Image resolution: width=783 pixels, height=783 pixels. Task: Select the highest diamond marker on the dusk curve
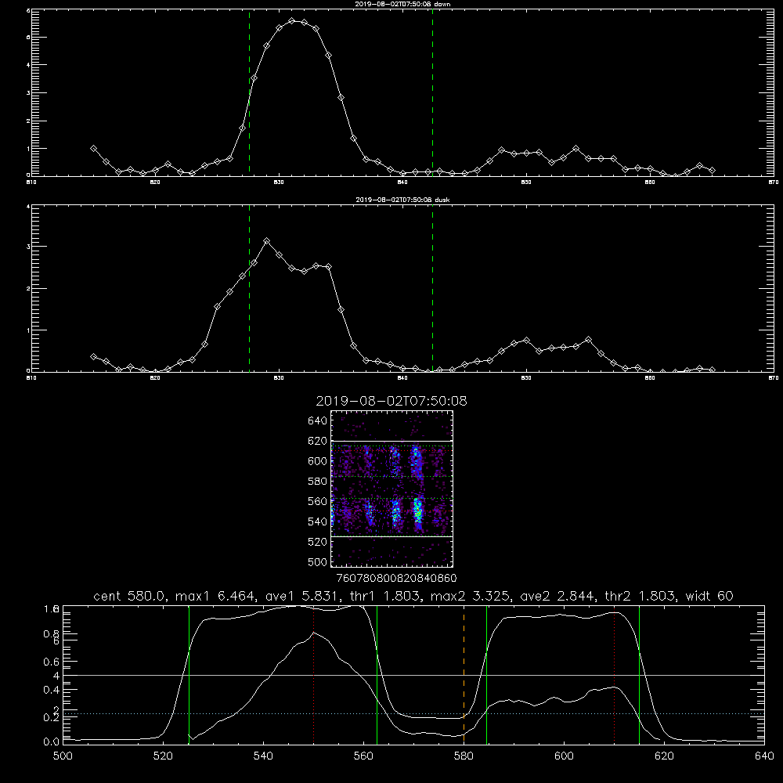[267, 241]
